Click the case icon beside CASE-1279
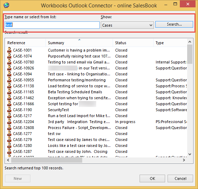 [x=9, y=139]
